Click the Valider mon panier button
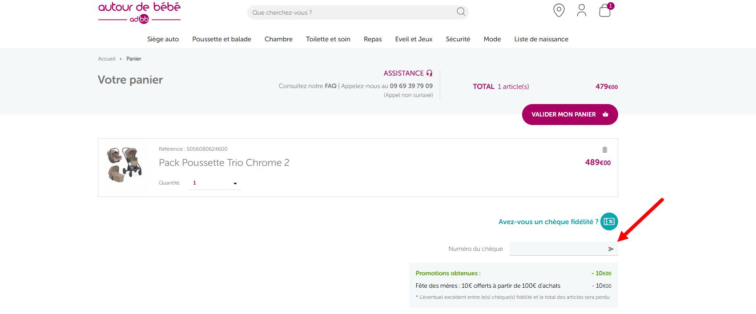The height and width of the screenshot is (314, 756). click(570, 114)
